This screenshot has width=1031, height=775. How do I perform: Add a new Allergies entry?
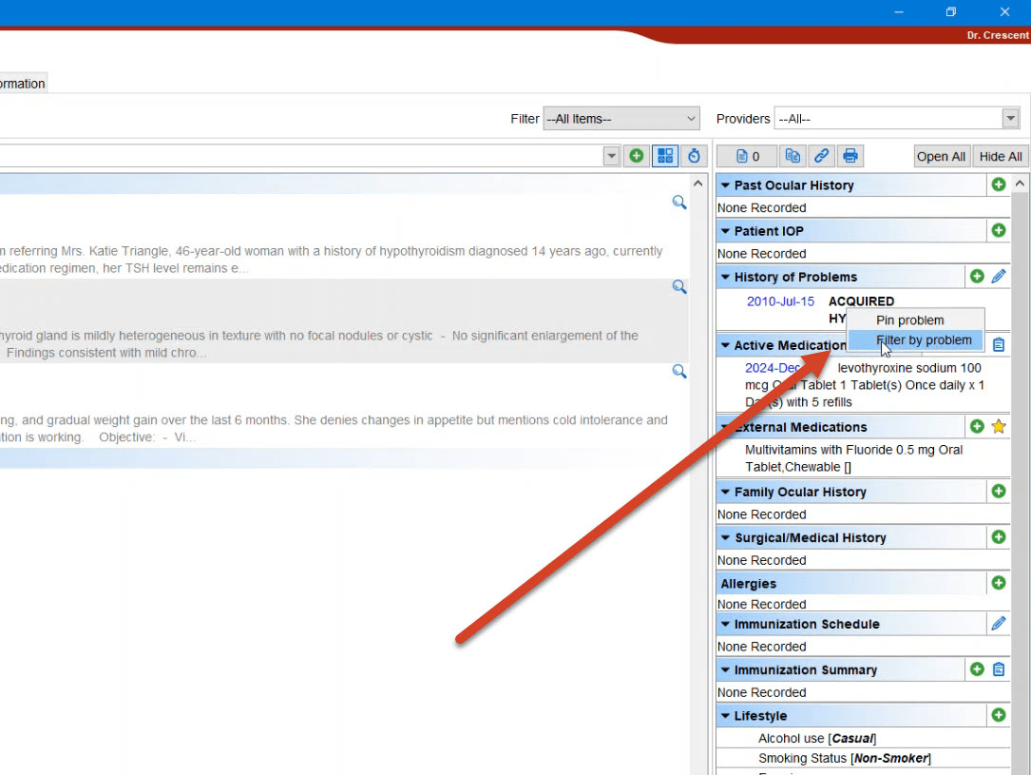[x=998, y=583]
